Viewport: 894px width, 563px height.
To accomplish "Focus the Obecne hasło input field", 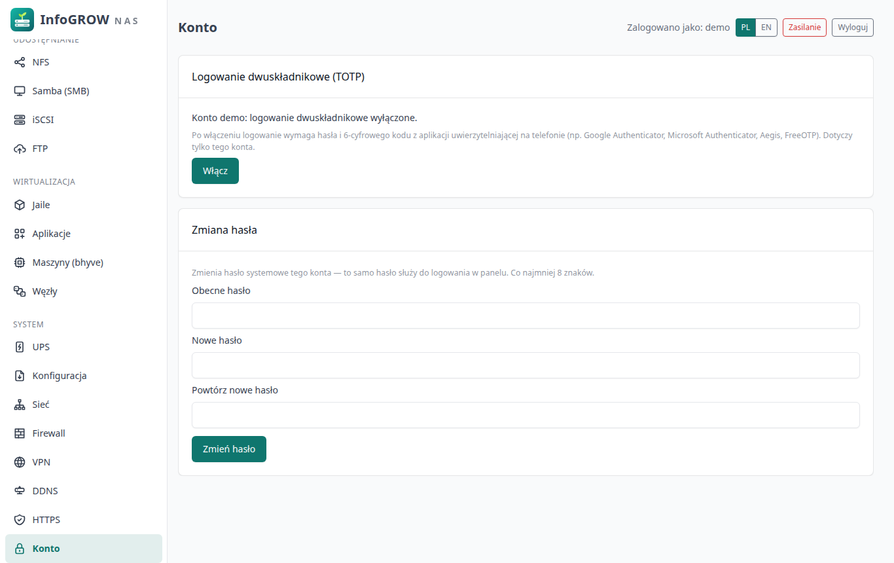I will (x=526, y=316).
